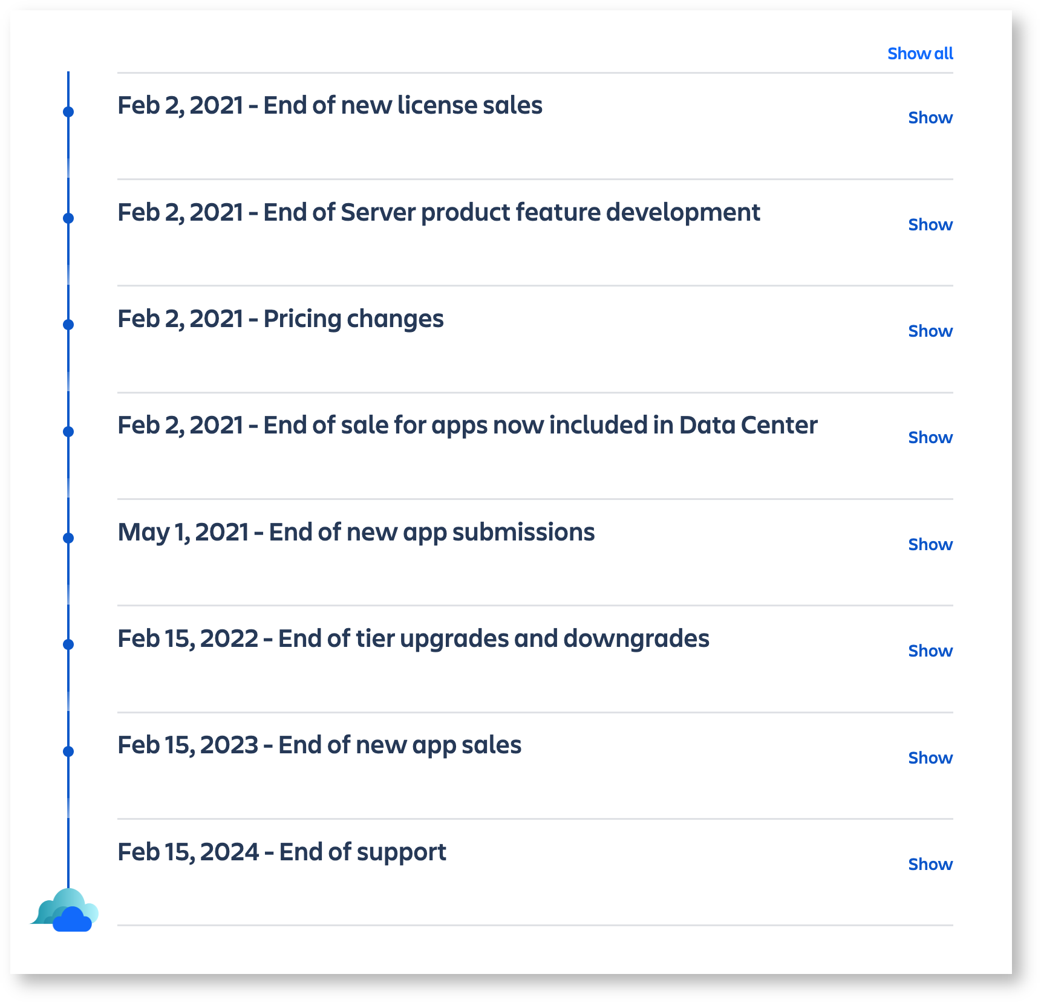1041x1003 pixels.
Task: Expand End of tier upgrades and downgrades
Action: [x=930, y=651]
